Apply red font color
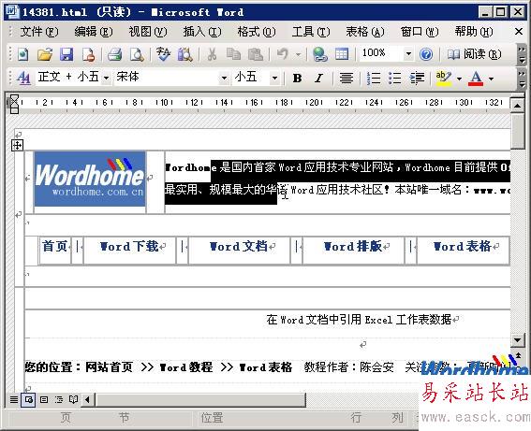The width and height of the screenshot is (531, 431). [476, 79]
